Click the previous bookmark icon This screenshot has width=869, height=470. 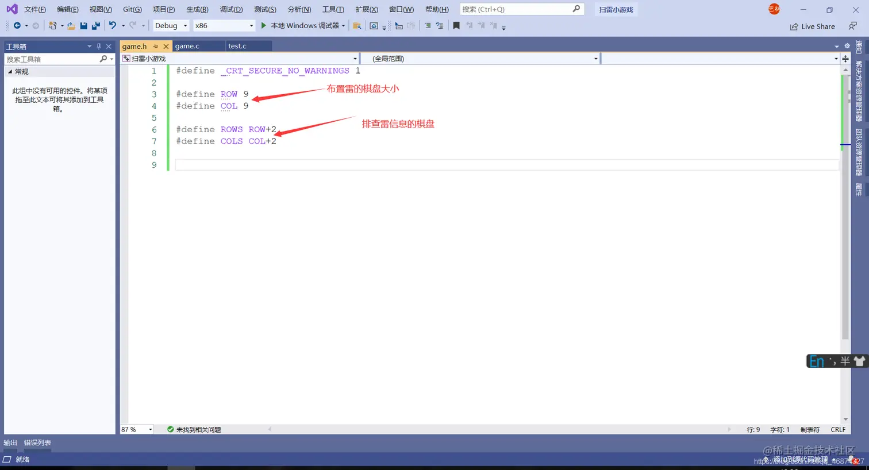[x=469, y=25]
